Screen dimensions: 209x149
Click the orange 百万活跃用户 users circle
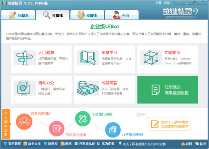pyautogui.click(x=24, y=122)
